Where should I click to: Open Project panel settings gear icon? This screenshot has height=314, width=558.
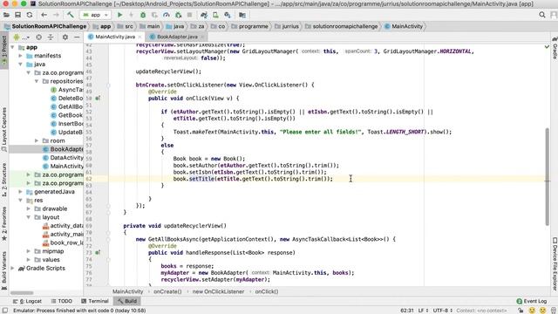65,37
